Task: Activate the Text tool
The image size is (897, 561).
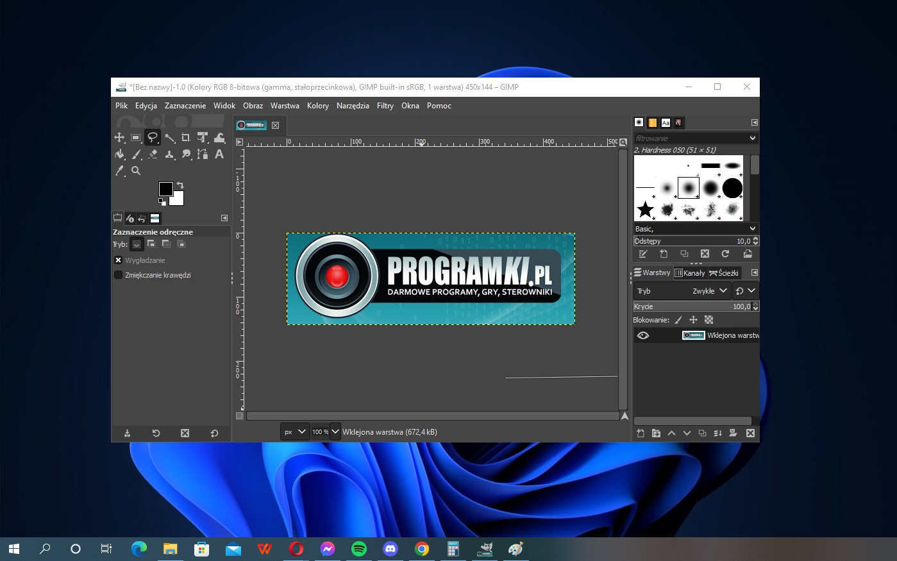Action: (219, 154)
